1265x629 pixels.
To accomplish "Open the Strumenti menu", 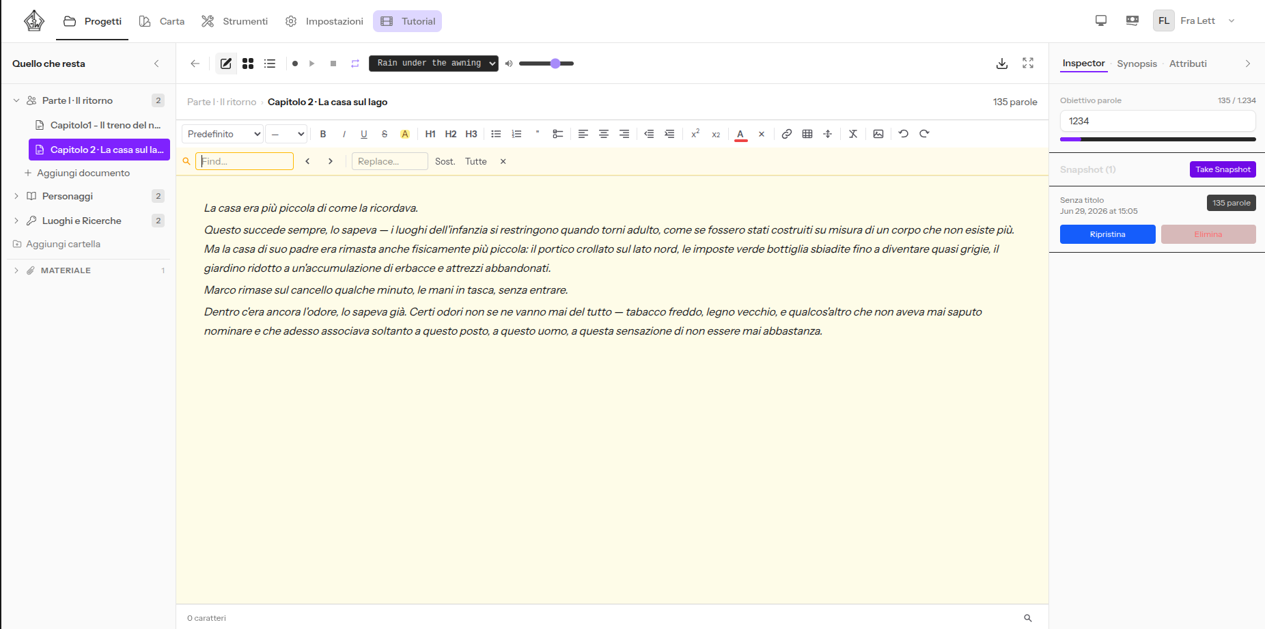I will [x=234, y=21].
